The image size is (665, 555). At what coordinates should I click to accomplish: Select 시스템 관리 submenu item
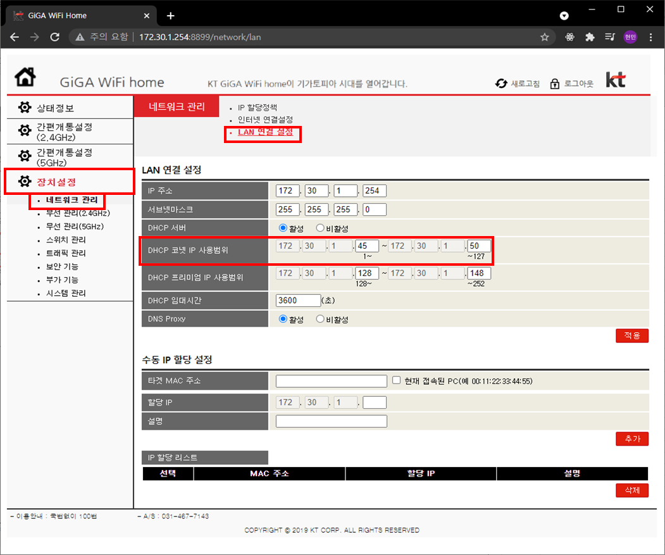(x=66, y=293)
